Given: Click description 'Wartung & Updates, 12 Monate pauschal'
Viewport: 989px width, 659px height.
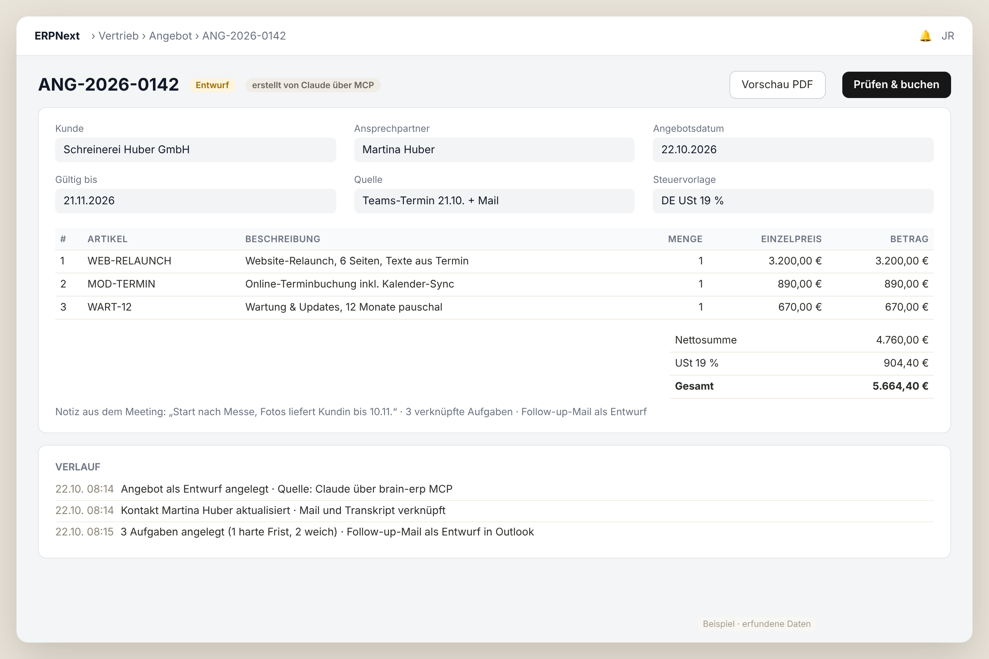Looking at the screenshot, I should click(x=344, y=307).
